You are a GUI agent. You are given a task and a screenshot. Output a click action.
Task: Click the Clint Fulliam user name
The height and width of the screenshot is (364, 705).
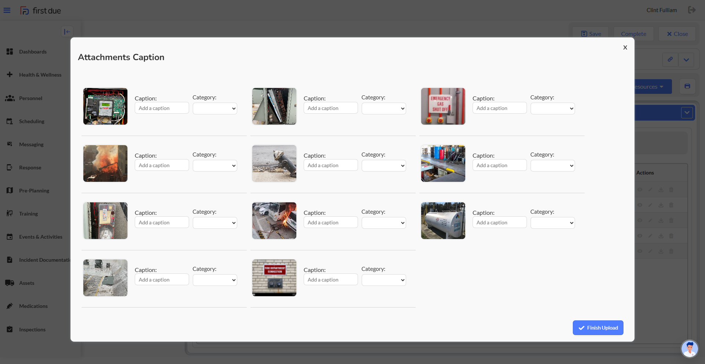[662, 10]
